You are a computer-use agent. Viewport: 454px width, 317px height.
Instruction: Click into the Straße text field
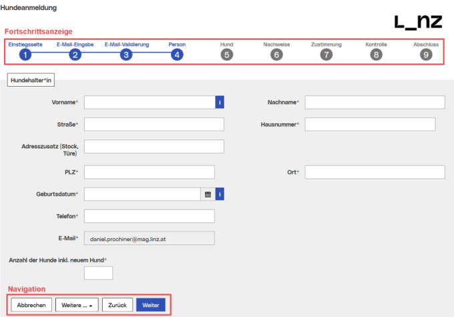(x=154, y=125)
